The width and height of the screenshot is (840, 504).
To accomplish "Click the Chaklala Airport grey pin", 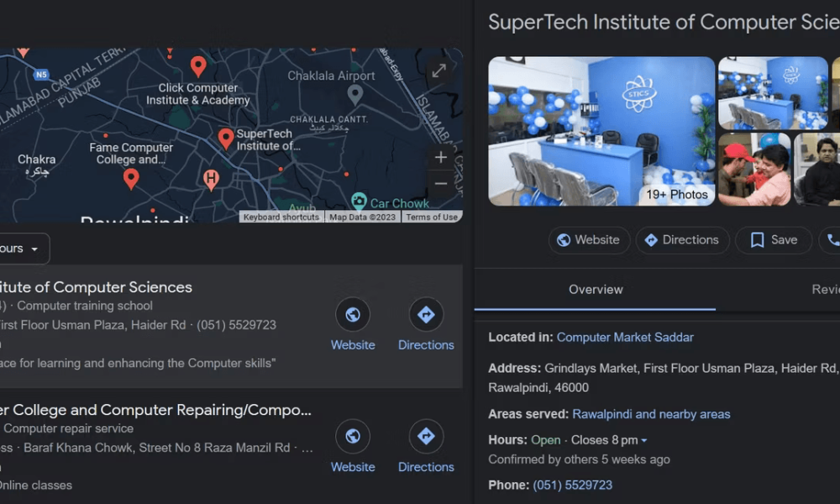I will click(x=354, y=95).
